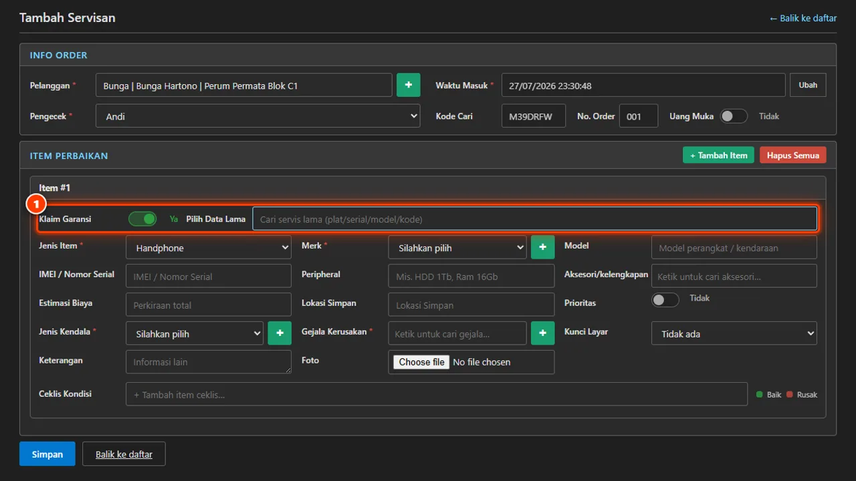Click green plus icon next to Pelanggan
Screen dimensions: 856x481
pyautogui.click(x=408, y=85)
